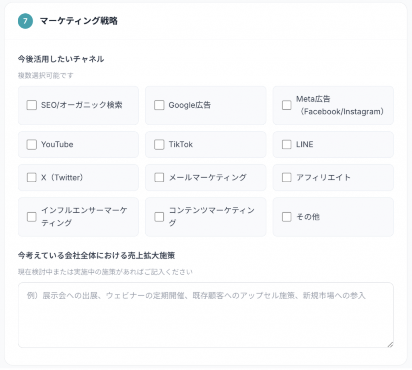Screen dimensions: 412x370
Task: Tick the X (Twitter) checkbox
Action: click(31, 178)
